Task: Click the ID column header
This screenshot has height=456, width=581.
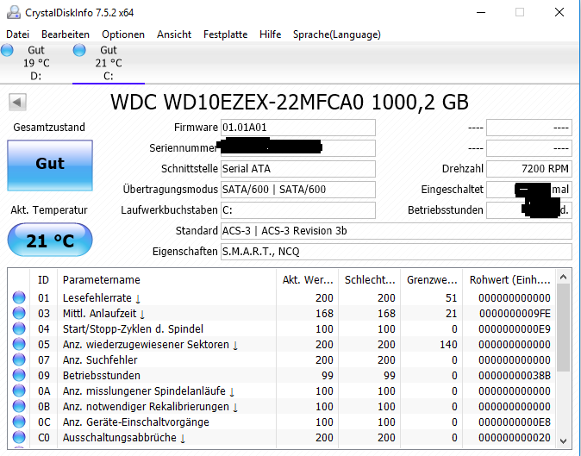Action: click(43, 279)
